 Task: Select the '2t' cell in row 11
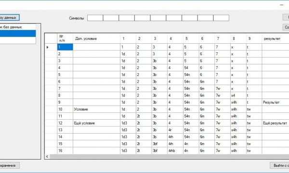(x=144, y=116)
